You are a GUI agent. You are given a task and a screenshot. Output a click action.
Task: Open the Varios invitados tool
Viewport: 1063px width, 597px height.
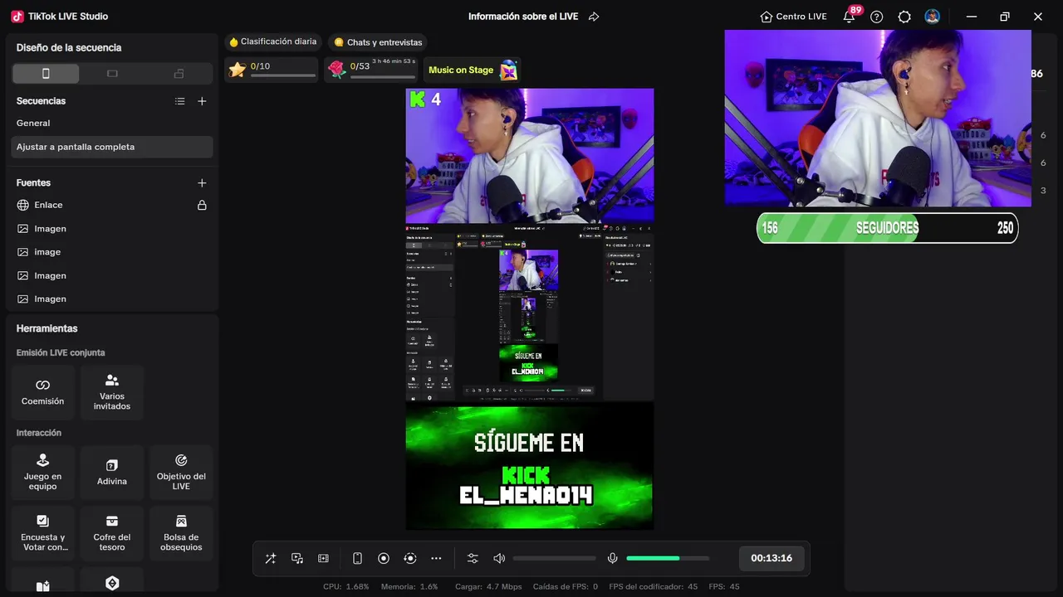coord(112,392)
